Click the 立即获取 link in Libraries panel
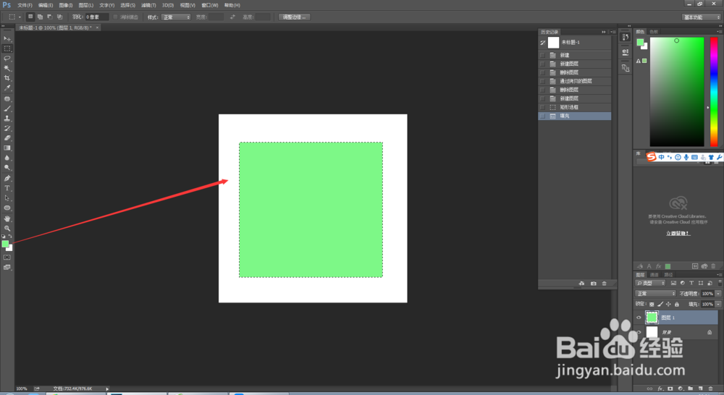724x395 pixels. tap(678, 234)
